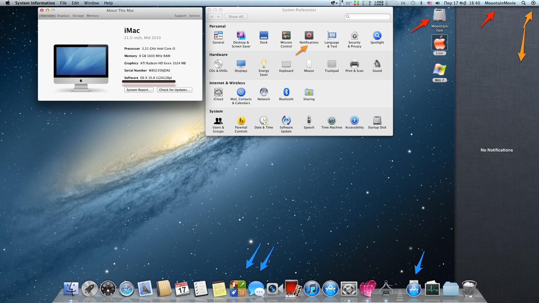Open Mouse preferences pane
539x303 pixels.
point(309,66)
